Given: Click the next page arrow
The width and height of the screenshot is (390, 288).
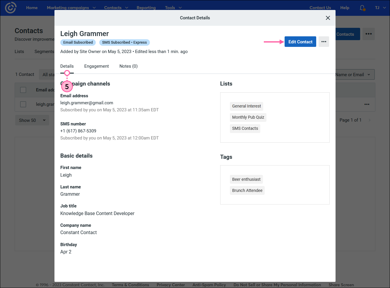Looking at the screenshot, I should (369, 120).
